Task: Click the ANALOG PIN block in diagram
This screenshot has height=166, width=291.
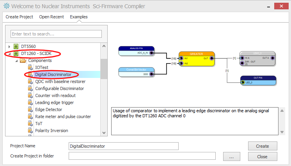Action: click(137, 51)
